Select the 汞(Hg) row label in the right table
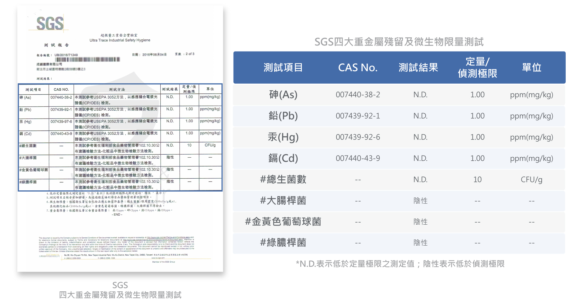The image size is (583, 305). click(283, 137)
